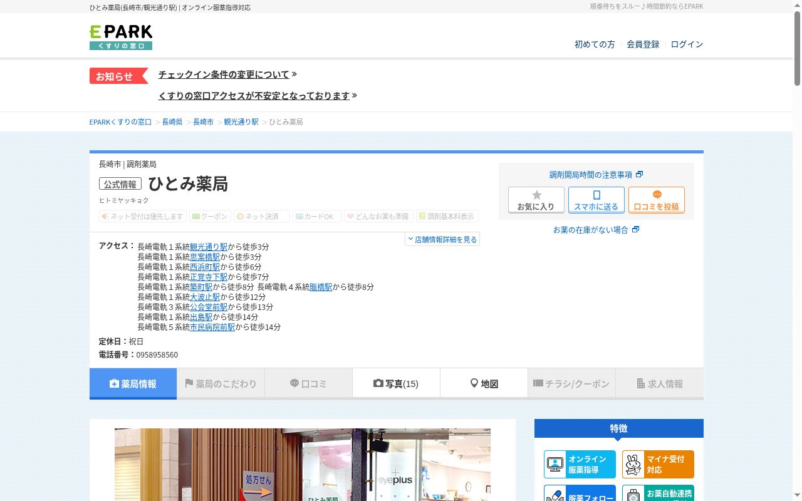Click スマホに送る button
This screenshot has width=802, height=501.
(596, 200)
